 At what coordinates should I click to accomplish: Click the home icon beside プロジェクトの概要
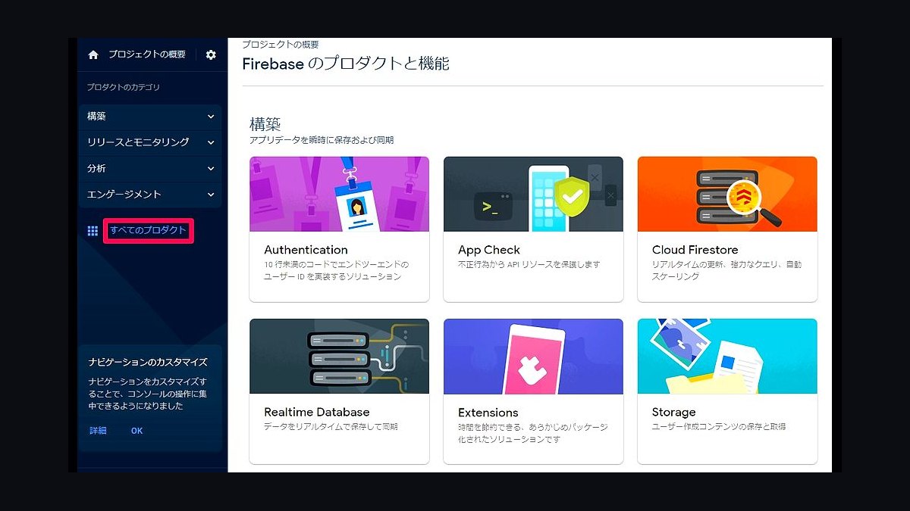(93, 55)
